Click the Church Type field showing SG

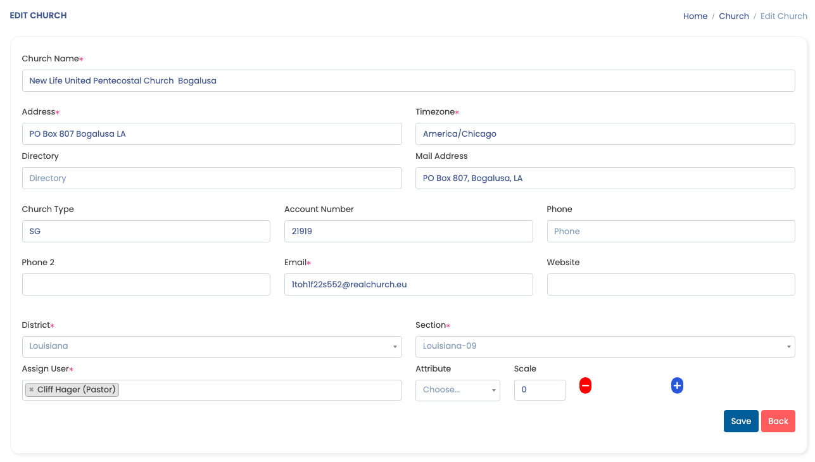(146, 232)
